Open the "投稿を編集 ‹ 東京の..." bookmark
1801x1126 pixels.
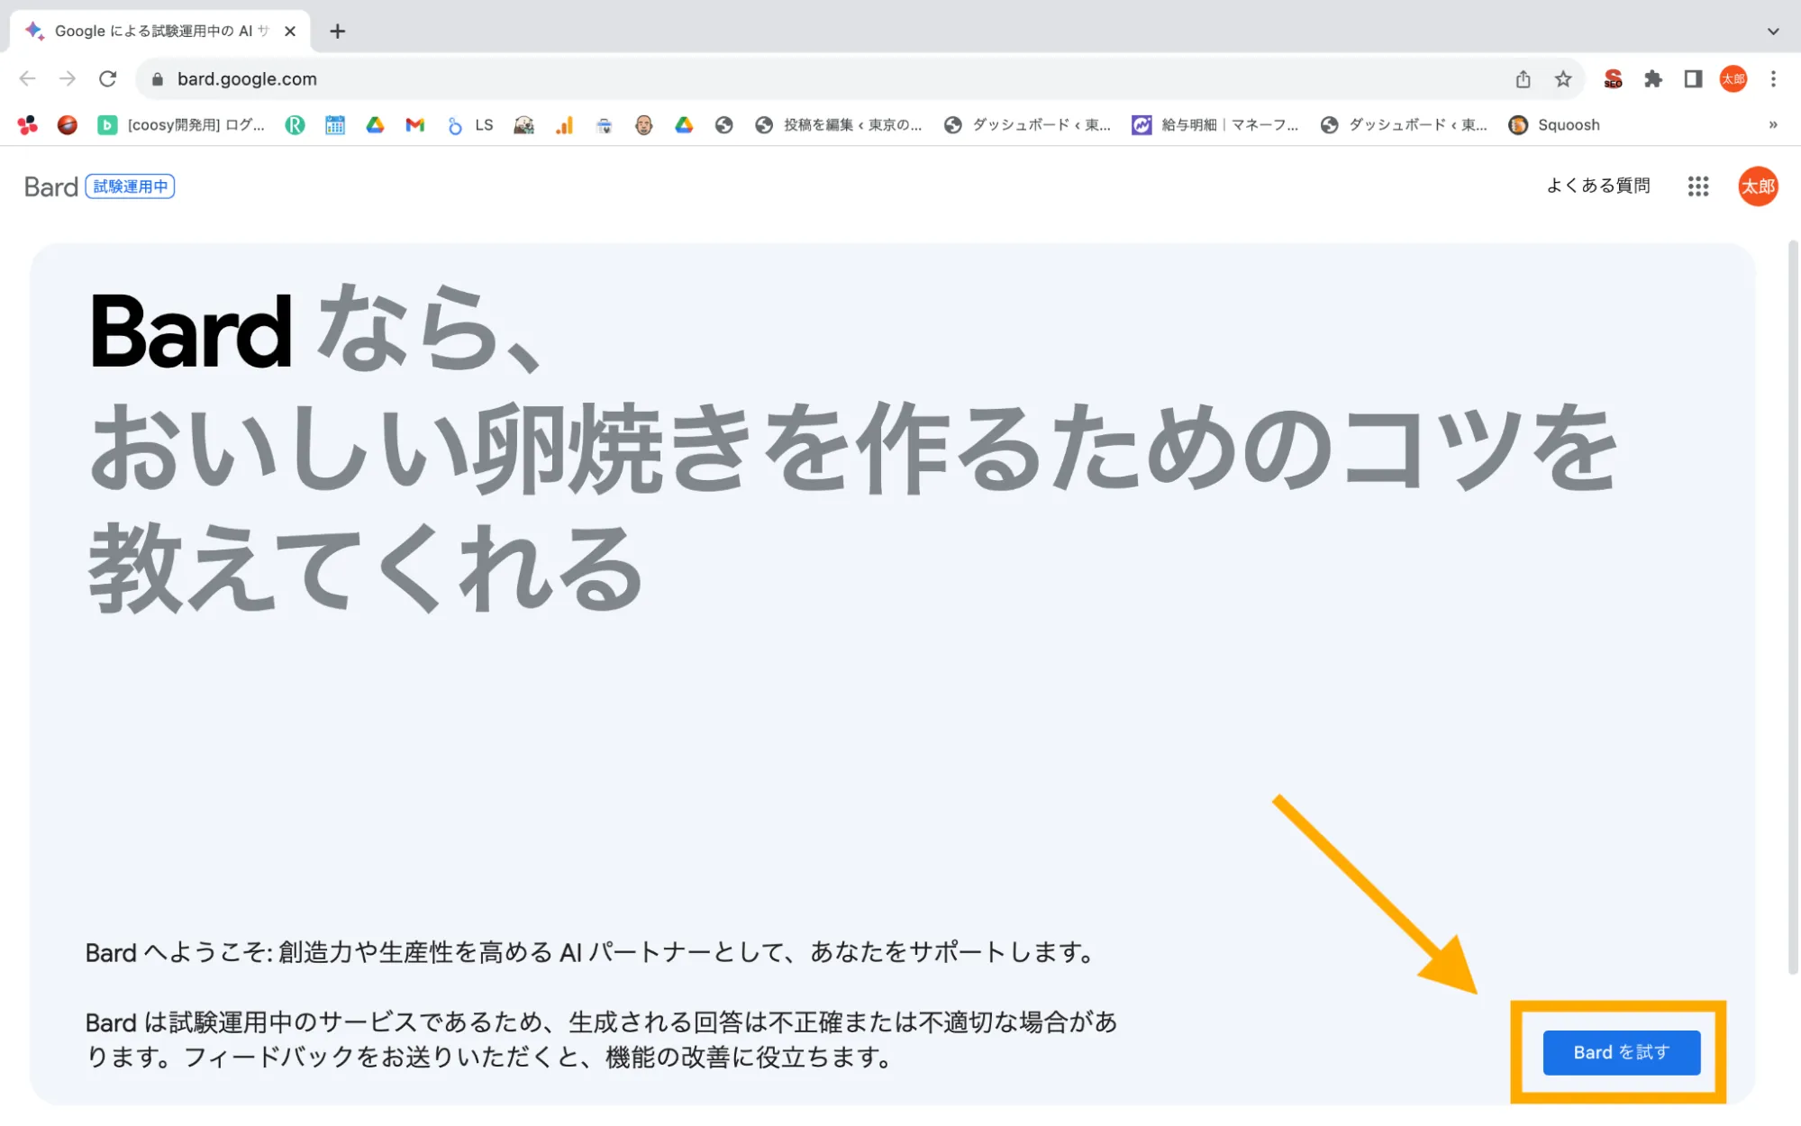(x=839, y=125)
